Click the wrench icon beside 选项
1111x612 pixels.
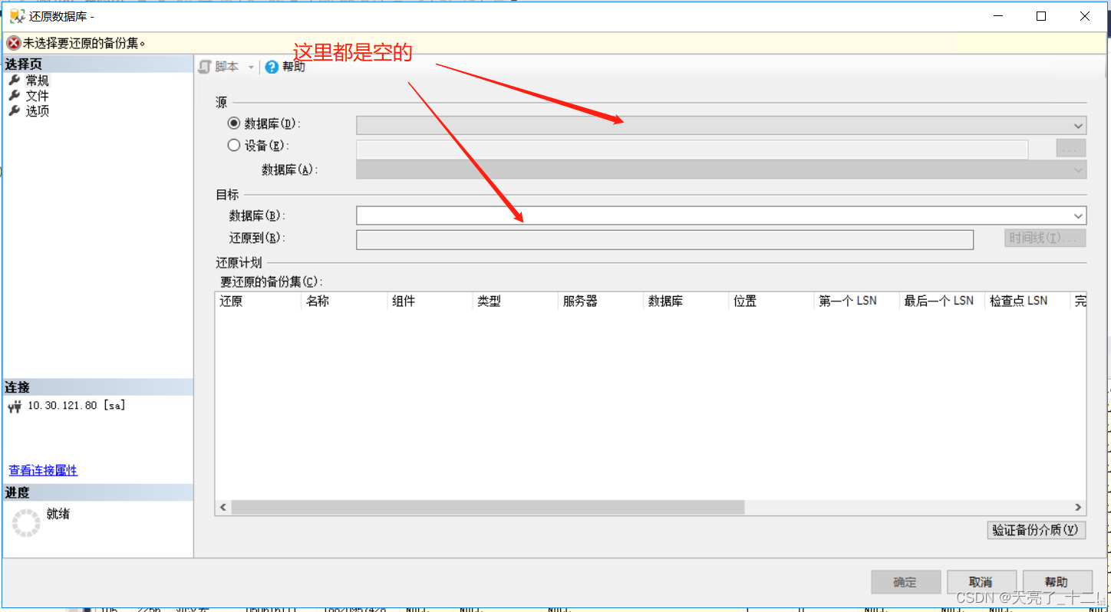[14, 110]
